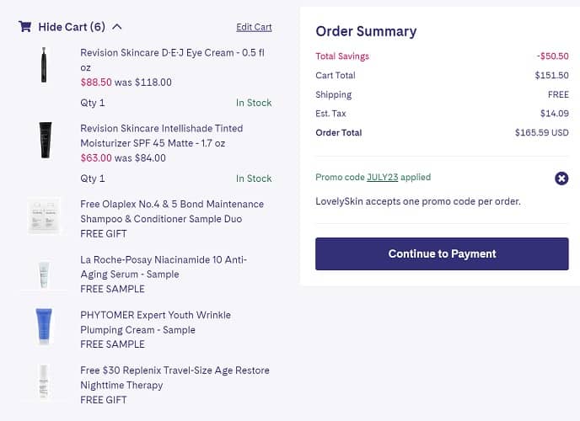Click the Replenix Age Restore image
Viewport: 580px width, 421px height.
(x=44, y=383)
